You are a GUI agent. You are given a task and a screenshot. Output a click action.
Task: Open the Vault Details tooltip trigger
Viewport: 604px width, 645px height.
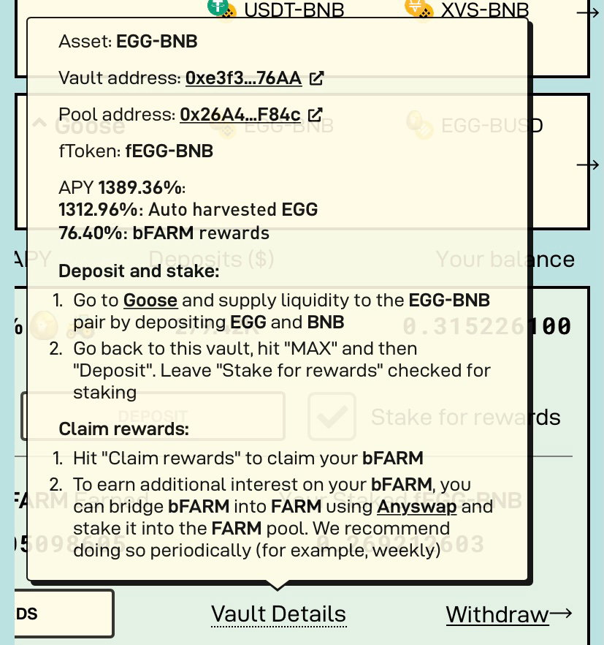tap(278, 614)
